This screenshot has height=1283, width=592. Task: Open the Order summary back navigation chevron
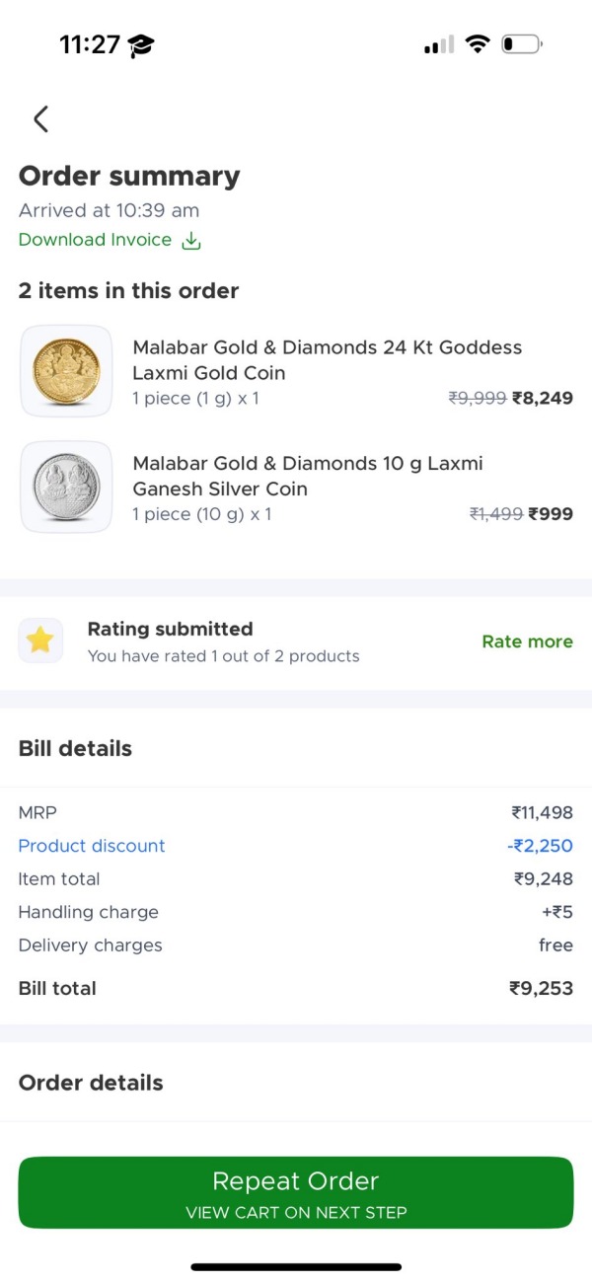39,118
